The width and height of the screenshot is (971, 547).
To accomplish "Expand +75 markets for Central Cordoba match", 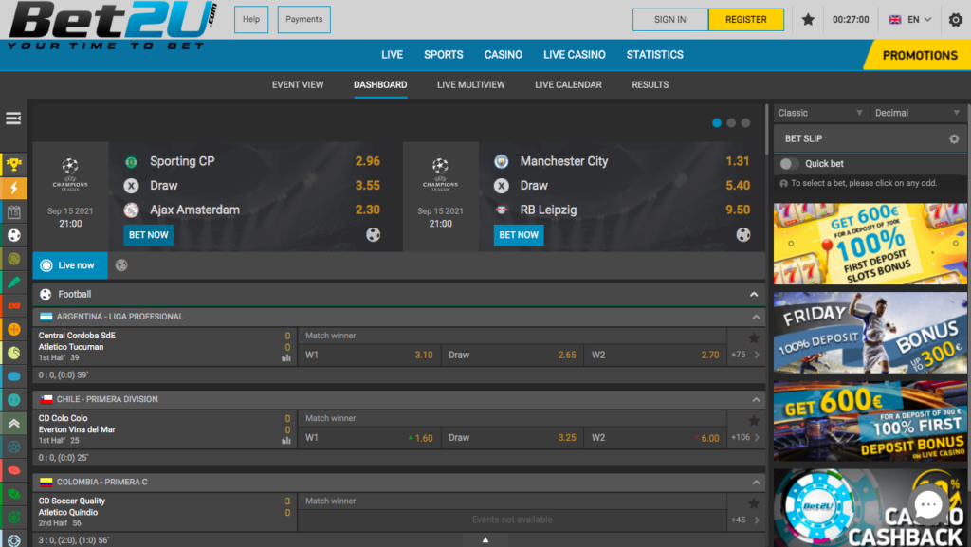I will (x=745, y=355).
